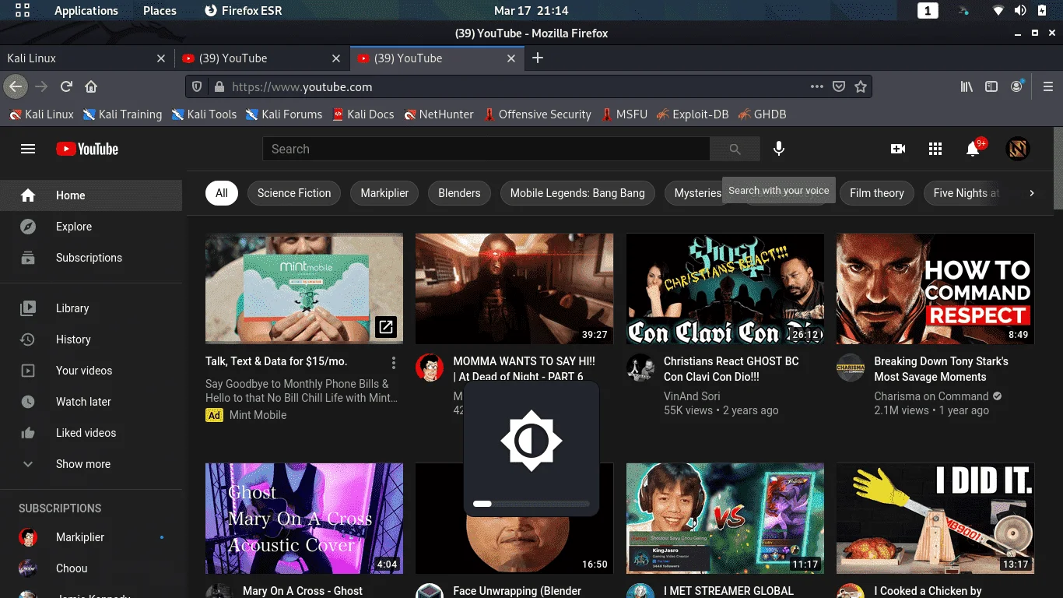The height and width of the screenshot is (598, 1063).
Task: Open Christians React Ghost video thumbnail
Action: coord(725,288)
